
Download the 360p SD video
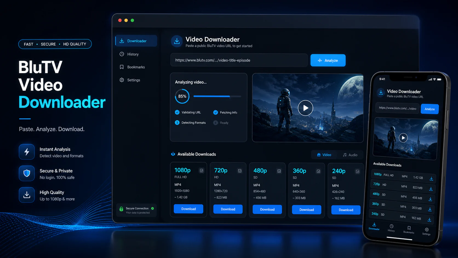click(307, 210)
